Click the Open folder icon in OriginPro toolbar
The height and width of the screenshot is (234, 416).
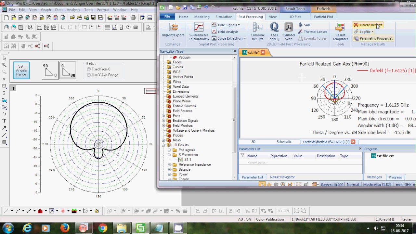[x=72, y=18]
